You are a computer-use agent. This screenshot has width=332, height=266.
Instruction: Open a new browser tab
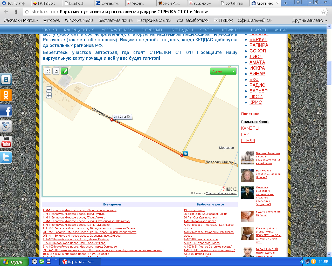pos(286,3)
